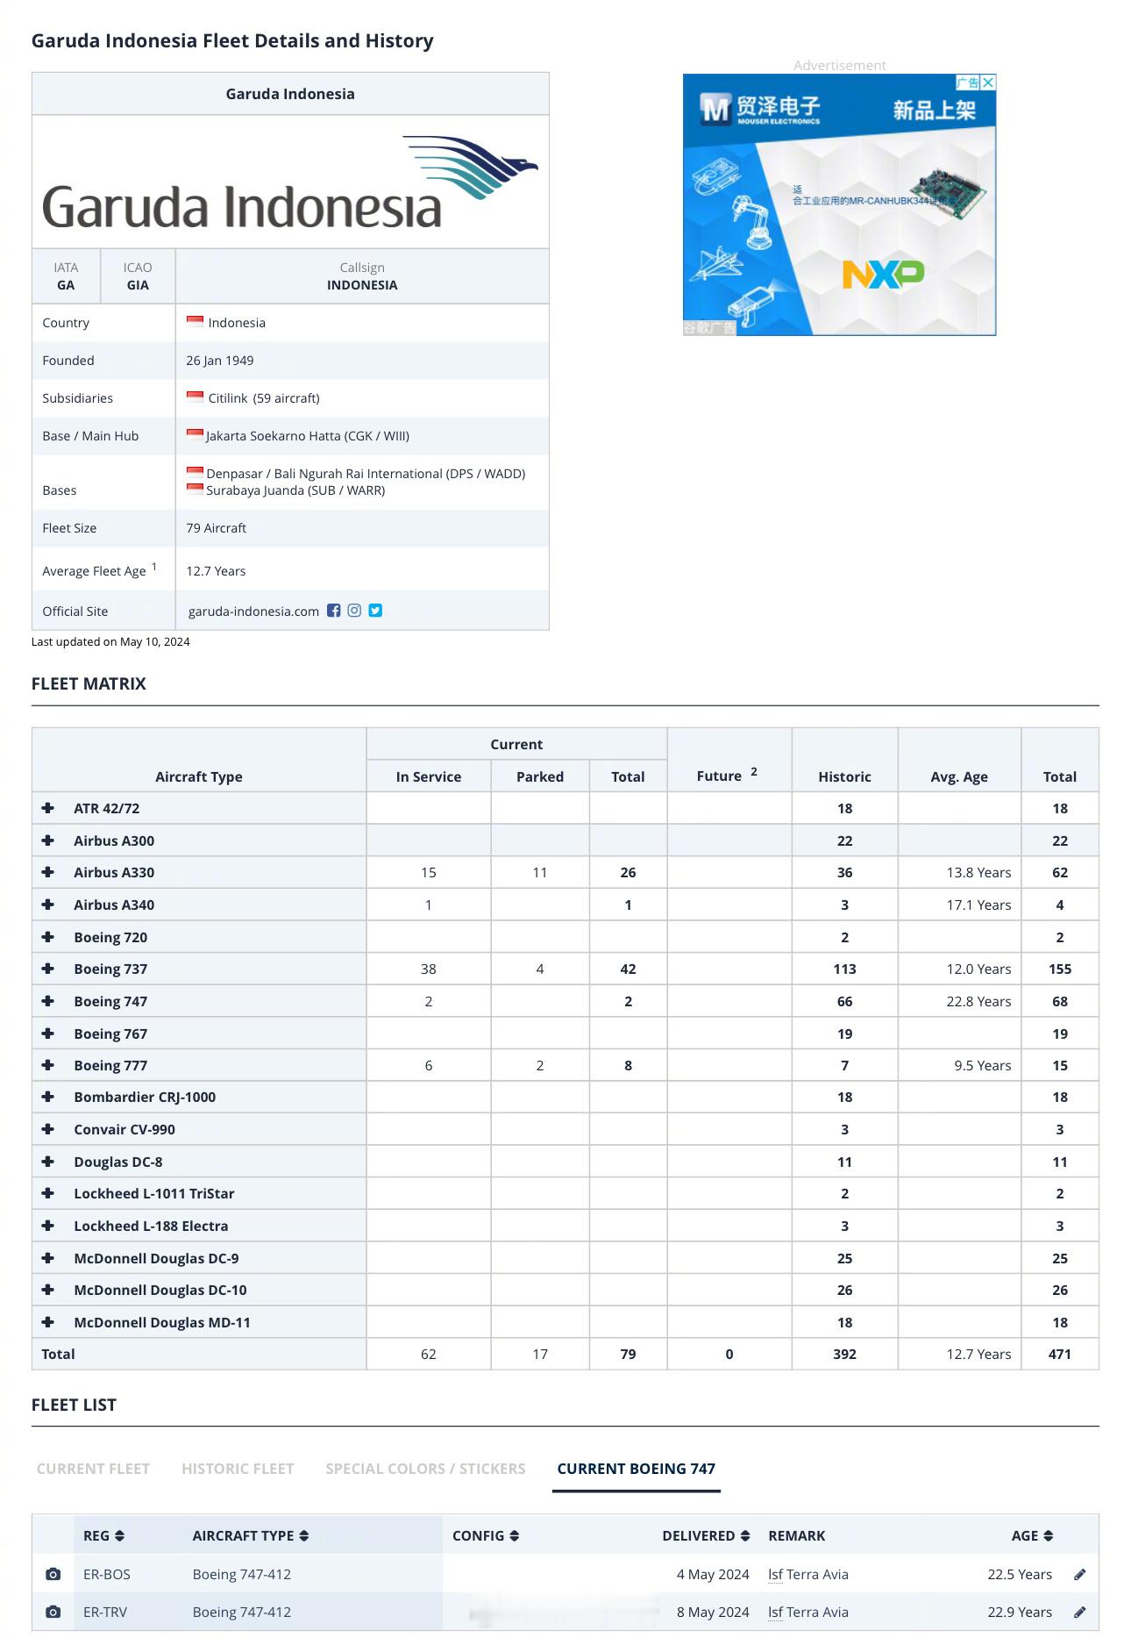Expand the Boeing 747 row

click(x=48, y=1001)
